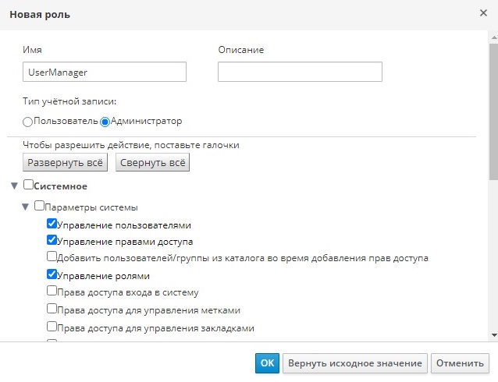Focus the Описание input field
This screenshot has width=498, height=382.
300,72
